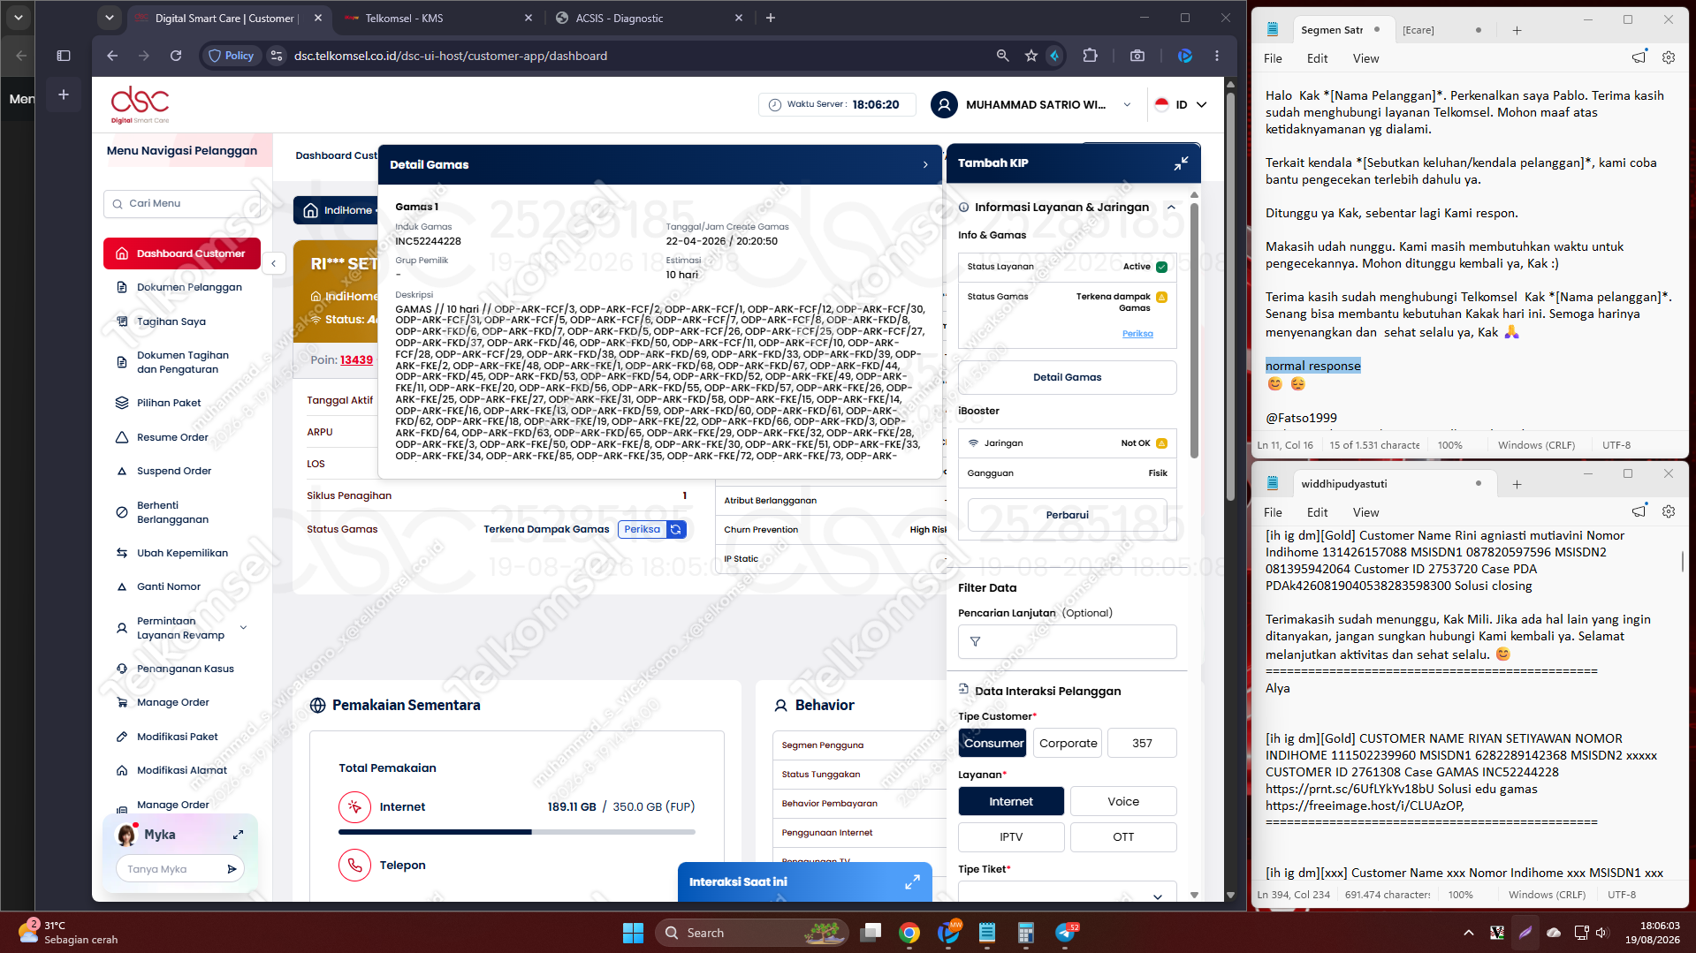Image resolution: width=1696 pixels, height=953 pixels.
Task: Open the browser zoom magnifier icon
Action: pos(1002,56)
